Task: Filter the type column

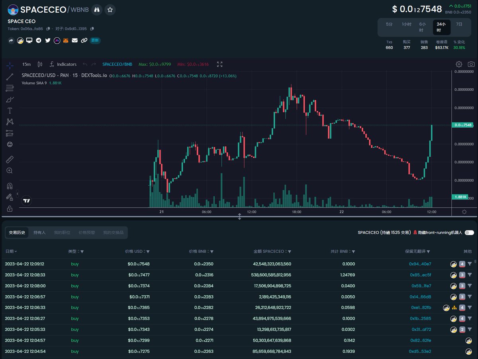Action: pos(82,252)
